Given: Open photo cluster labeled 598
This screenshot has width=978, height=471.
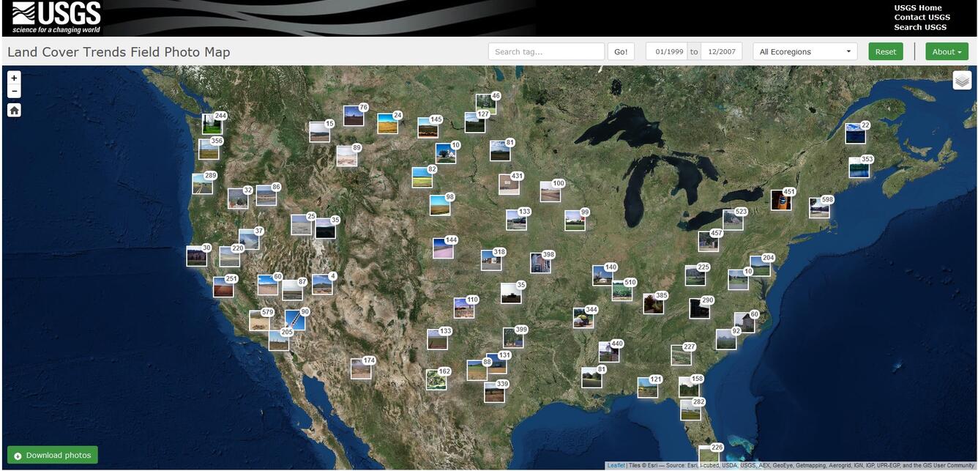Looking at the screenshot, I should pos(819,208).
